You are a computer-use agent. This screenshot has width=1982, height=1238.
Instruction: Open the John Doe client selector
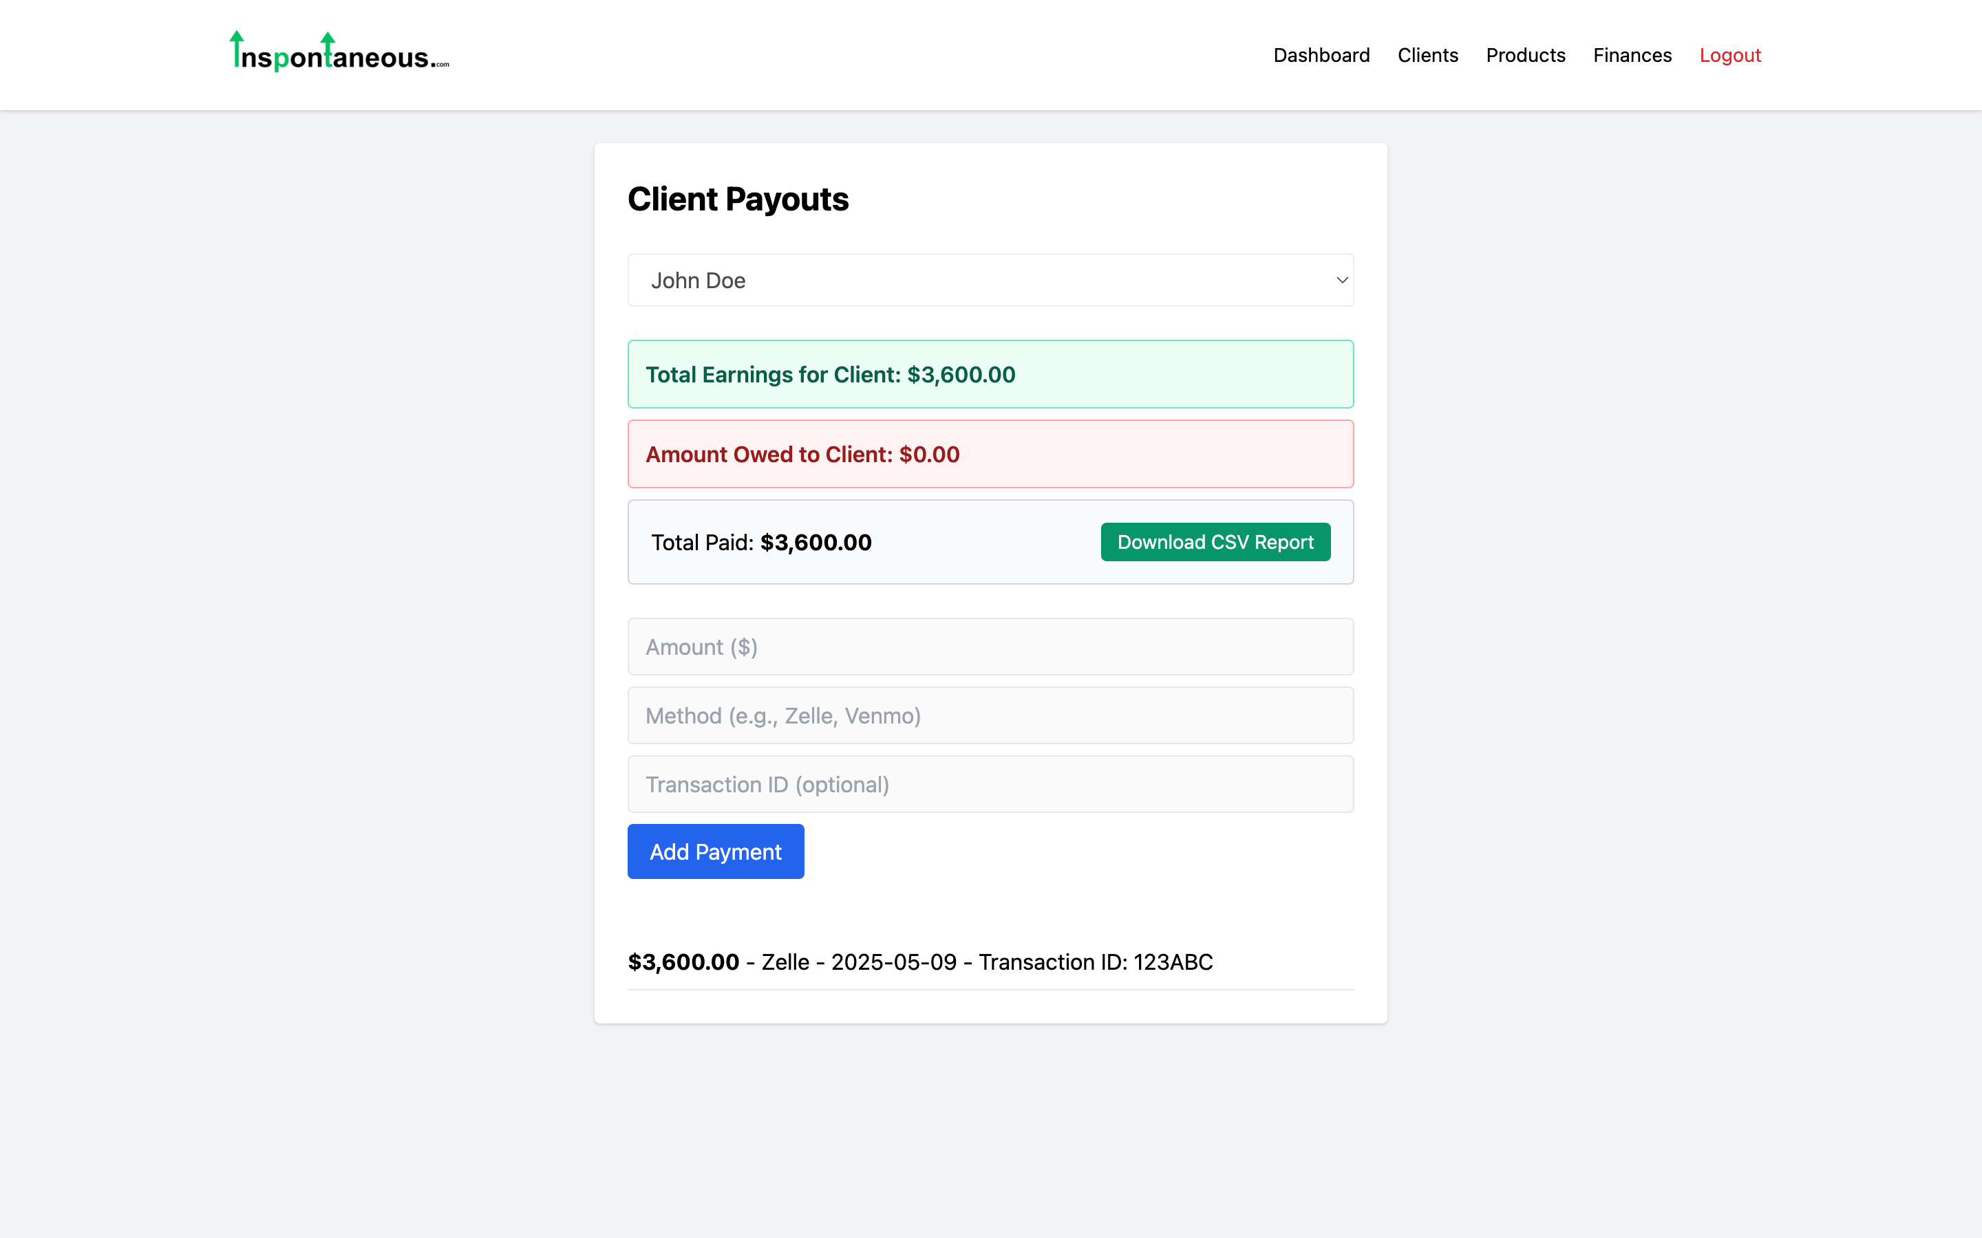click(x=990, y=280)
